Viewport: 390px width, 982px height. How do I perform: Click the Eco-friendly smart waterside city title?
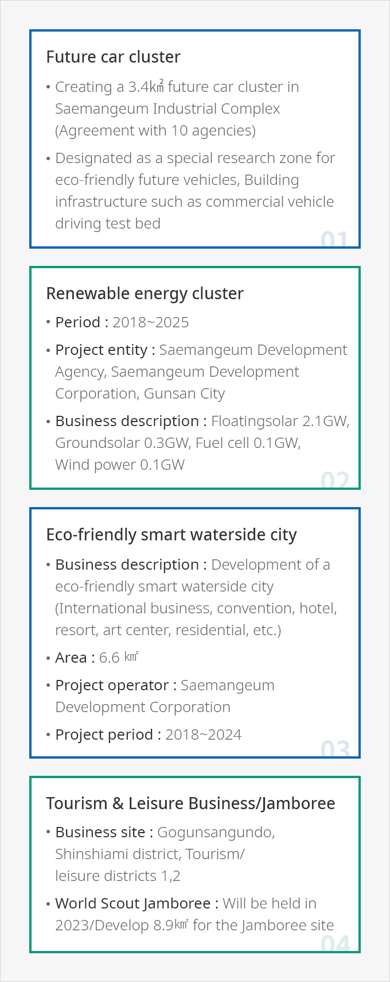point(171,535)
